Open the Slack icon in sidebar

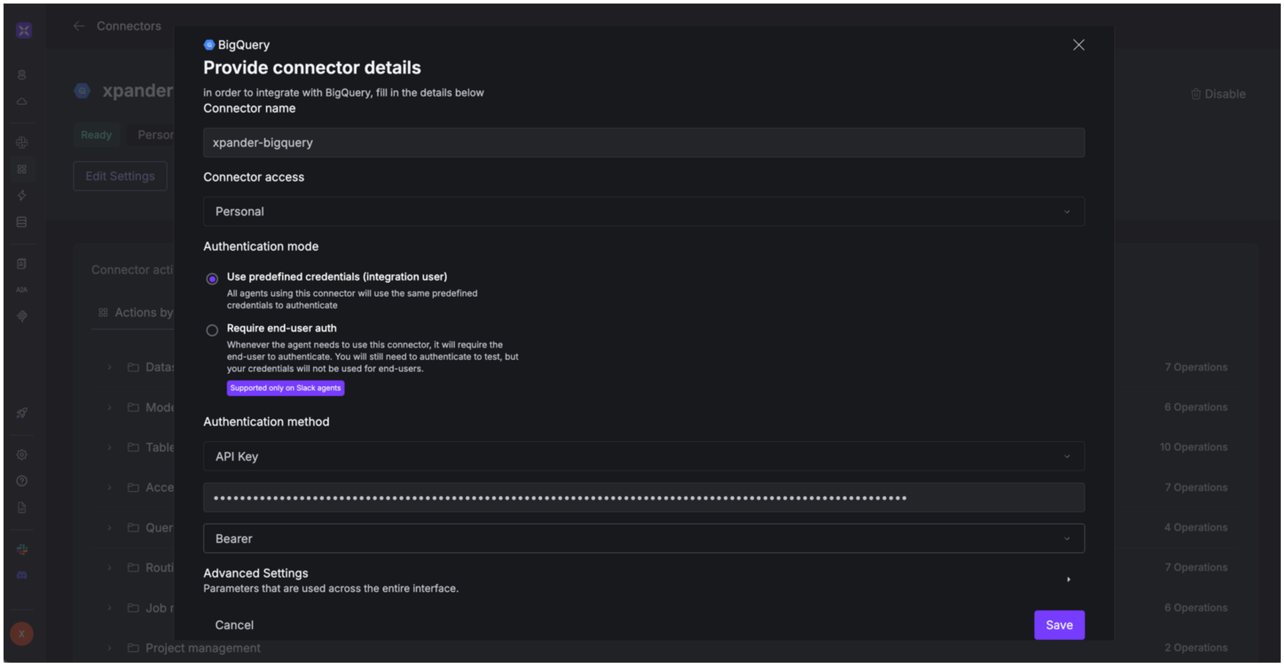(22, 549)
